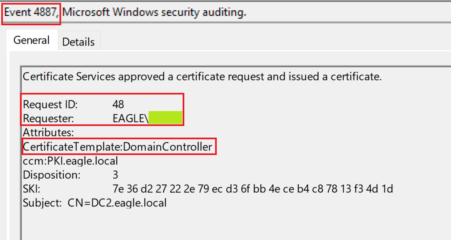This screenshot has width=451, height=240.
Task: Click the 'Requester:' label
Action: click(48, 119)
